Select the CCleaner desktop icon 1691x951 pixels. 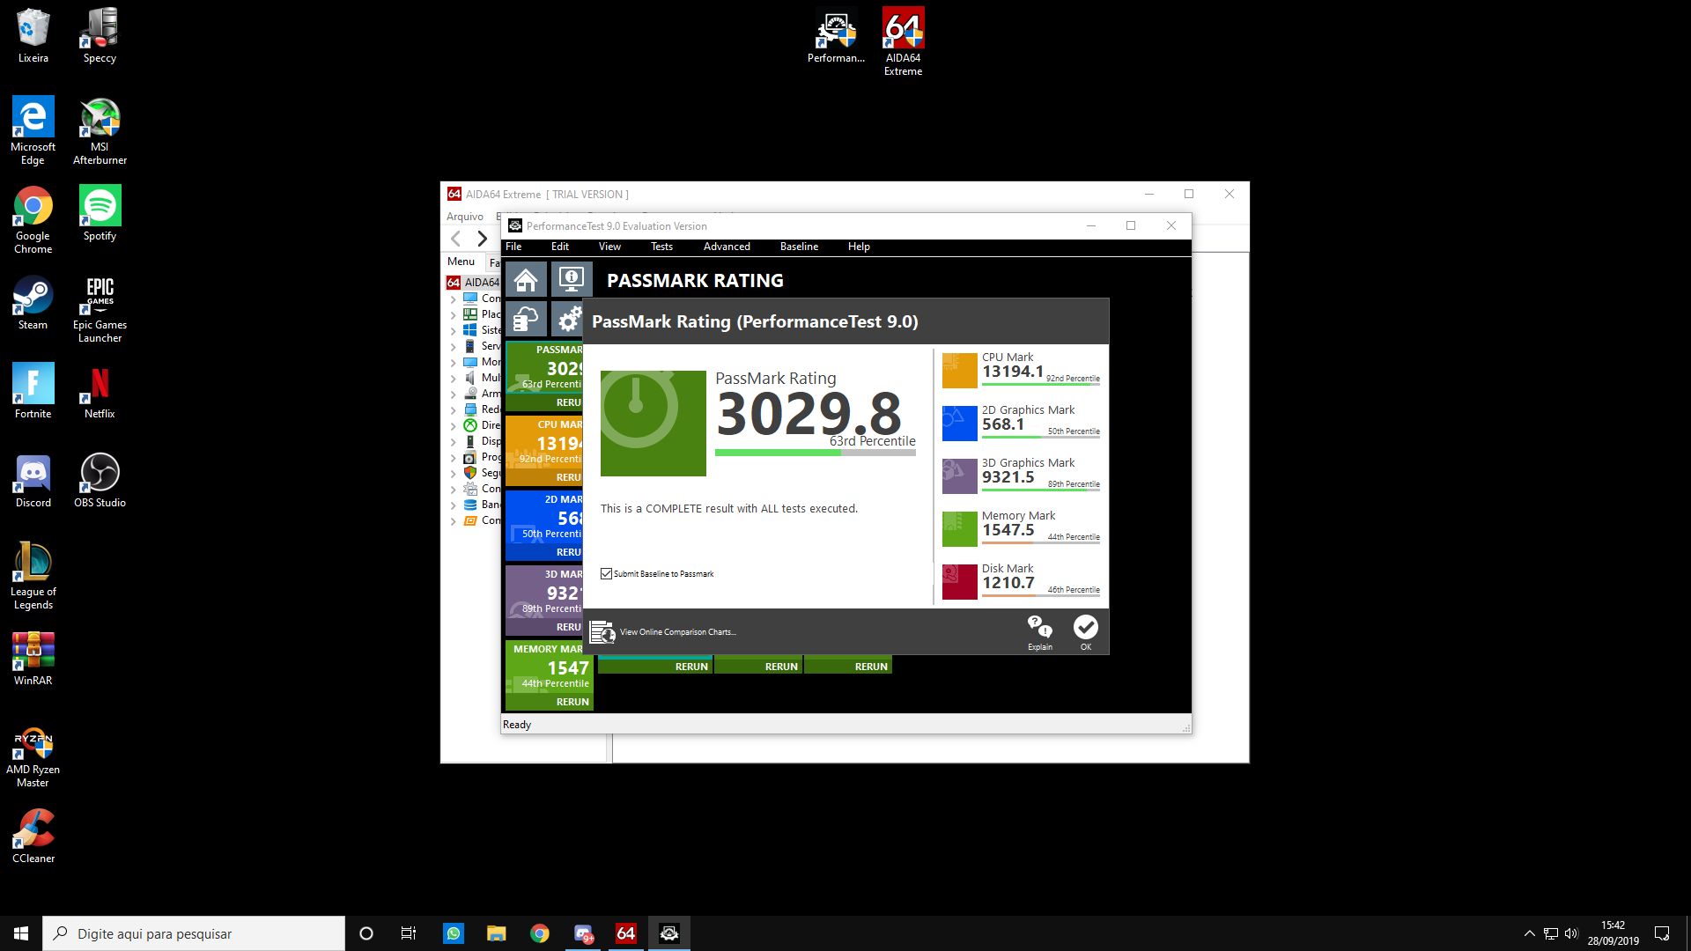(33, 836)
